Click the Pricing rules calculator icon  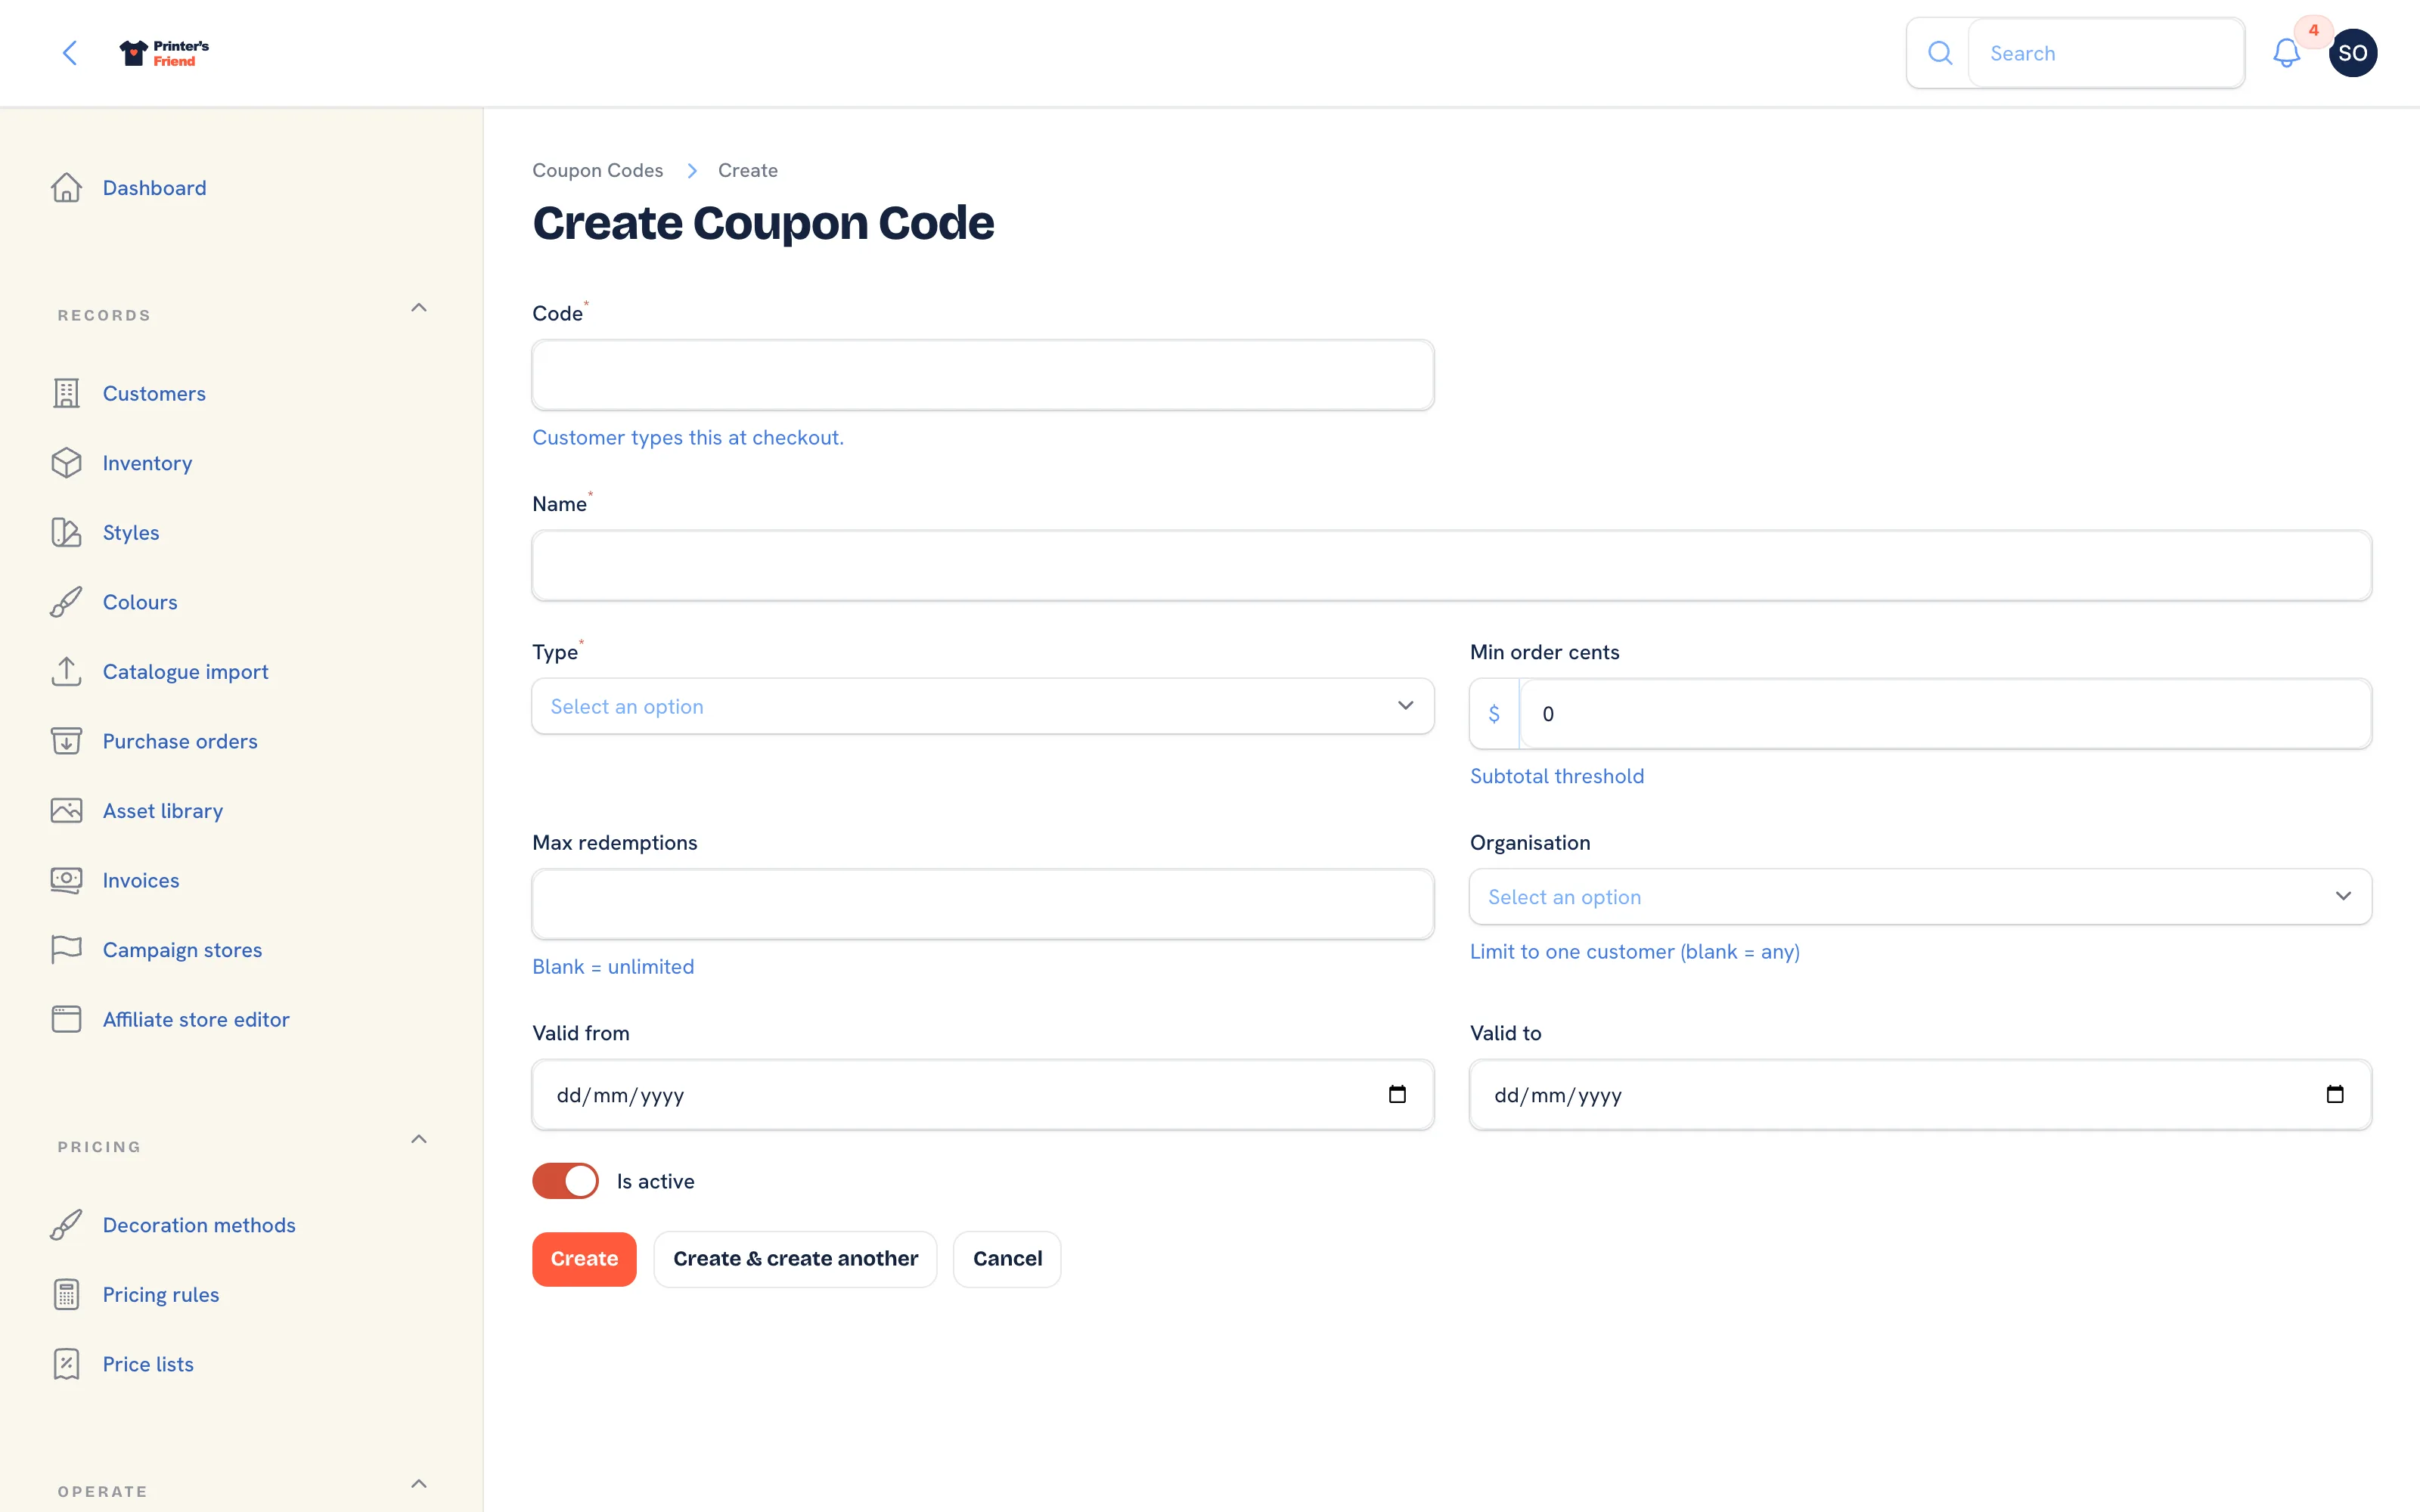(x=66, y=1294)
